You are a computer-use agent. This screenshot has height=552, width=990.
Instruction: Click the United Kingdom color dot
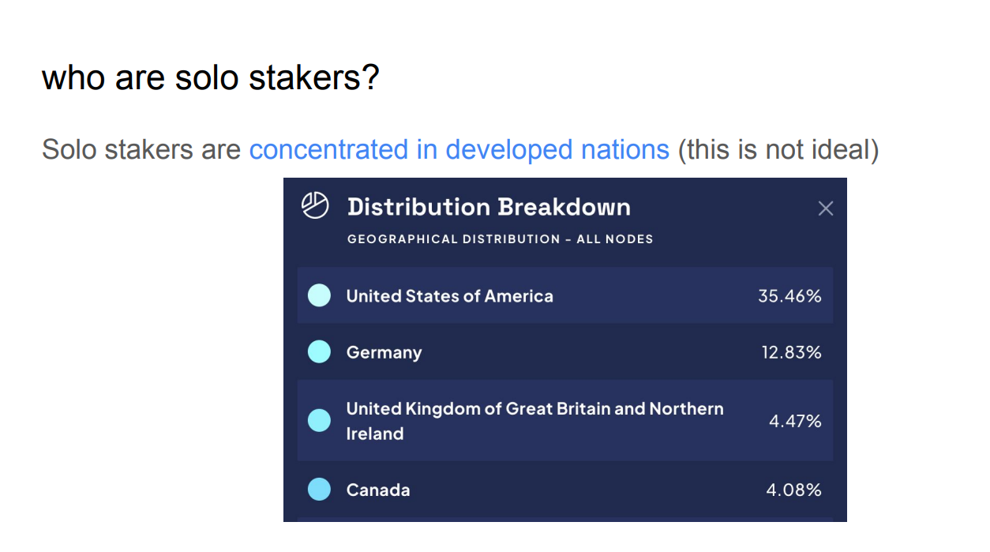coord(319,420)
